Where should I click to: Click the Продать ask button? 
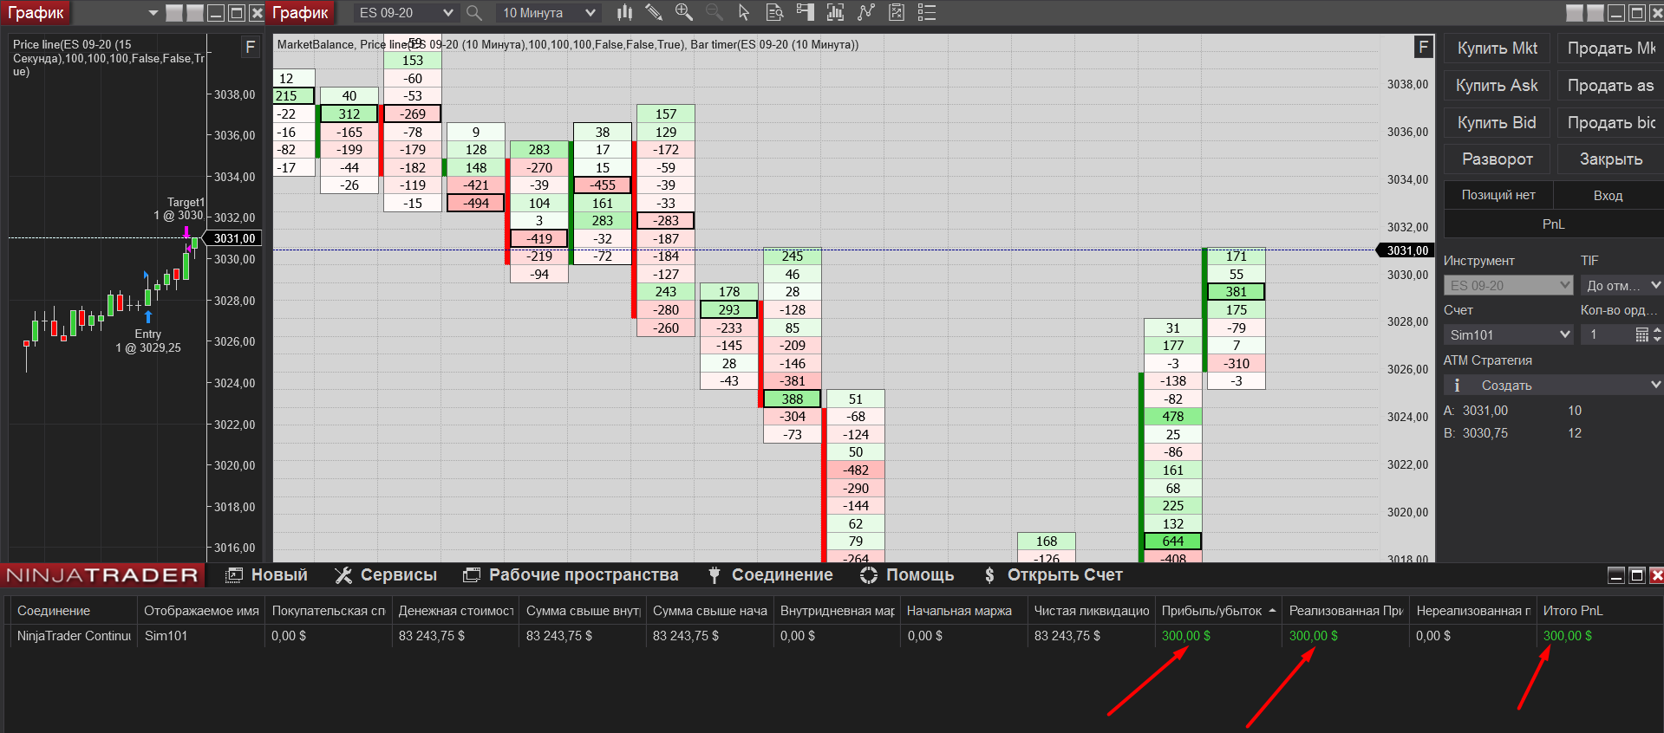1610,86
